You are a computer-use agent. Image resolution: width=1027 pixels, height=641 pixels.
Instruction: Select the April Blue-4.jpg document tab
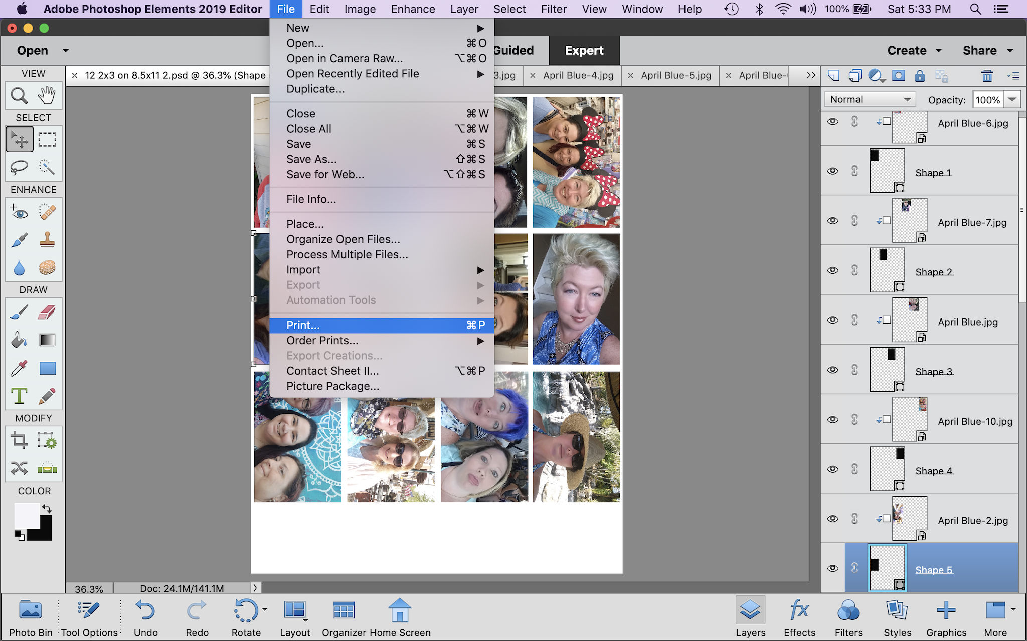click(x=578, y=75)
